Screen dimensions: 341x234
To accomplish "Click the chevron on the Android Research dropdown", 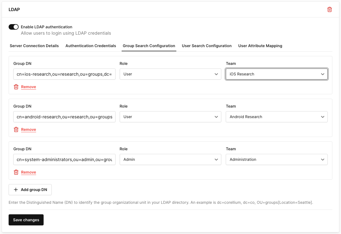I will pos(323,117).
